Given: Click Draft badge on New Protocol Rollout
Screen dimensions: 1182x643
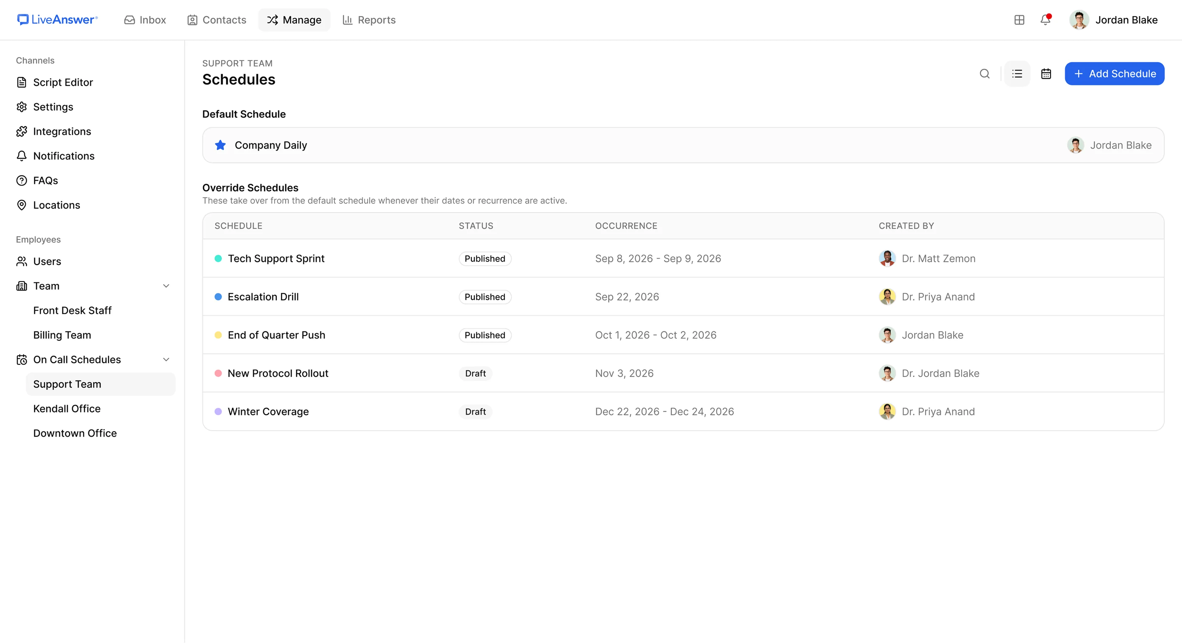Looking at the screenshot, I should (475, 374).
